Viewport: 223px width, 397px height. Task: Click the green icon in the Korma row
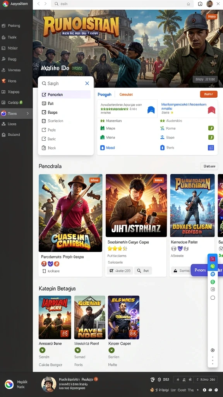211,128
